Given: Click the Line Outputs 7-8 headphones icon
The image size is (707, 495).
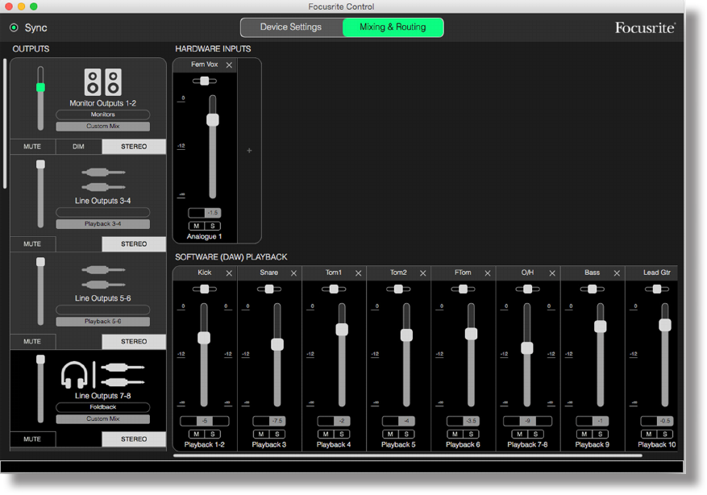Looking at the screenshot, I should click(73, 375).
